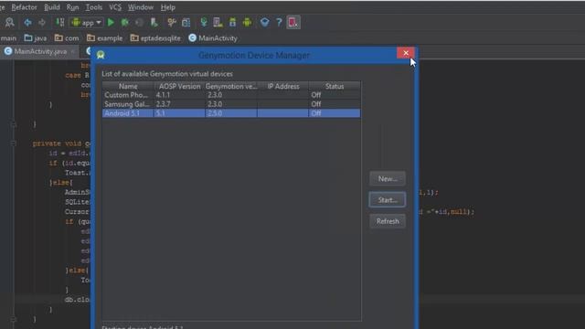Viewport: 585px width, 329px height.
Task: Sort by Genymotion version column header
Action: (231, 86)
